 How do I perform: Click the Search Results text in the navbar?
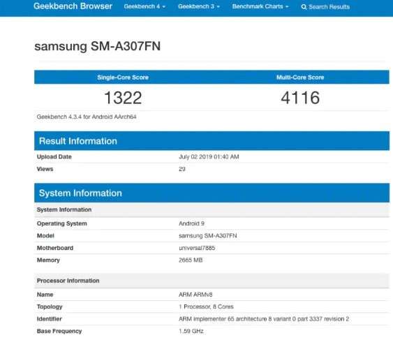click(329, 7)
